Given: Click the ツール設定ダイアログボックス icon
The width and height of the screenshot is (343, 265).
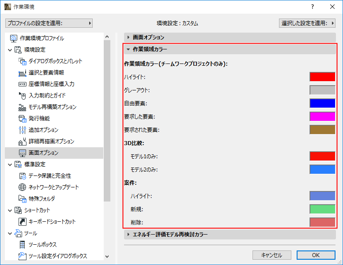Looking at the screenshot, I should click(x=23, y=256).
